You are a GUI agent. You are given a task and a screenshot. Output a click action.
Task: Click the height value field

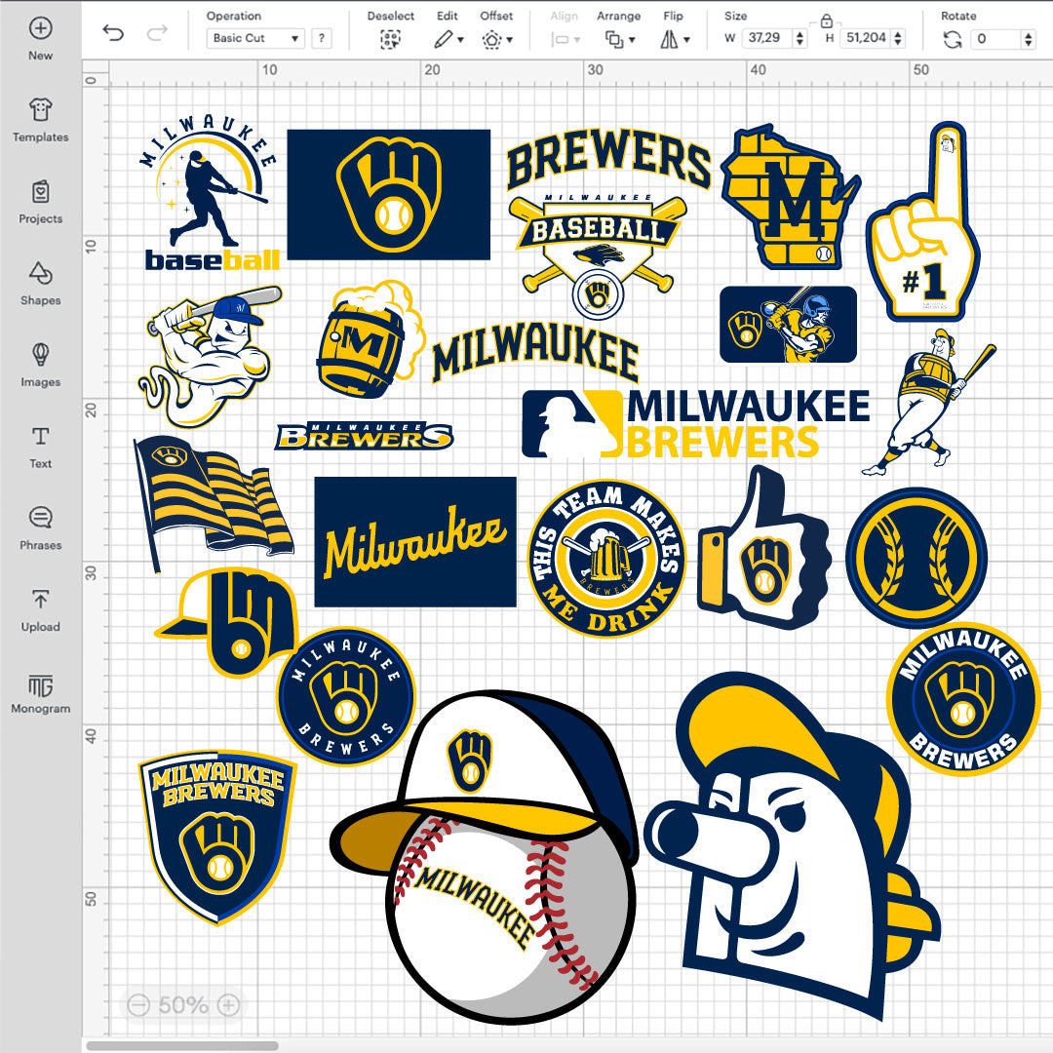tap(865, 38)
